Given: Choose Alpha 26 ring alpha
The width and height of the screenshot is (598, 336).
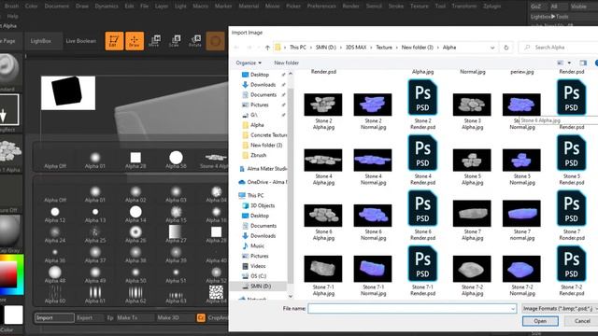Looking at the screenshot, I should tap(135, 234).
